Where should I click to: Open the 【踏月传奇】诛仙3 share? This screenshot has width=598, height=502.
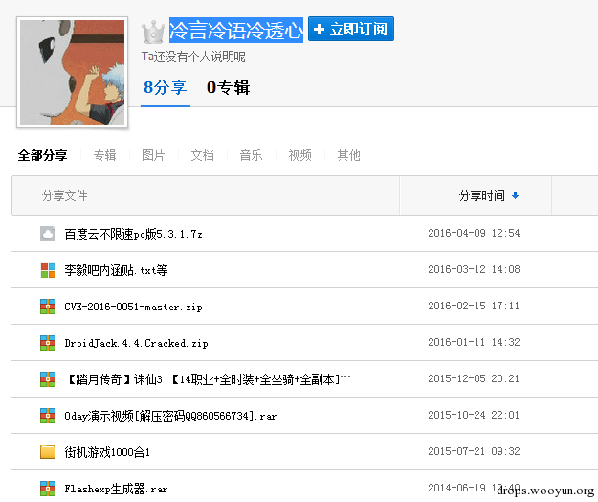208,379
